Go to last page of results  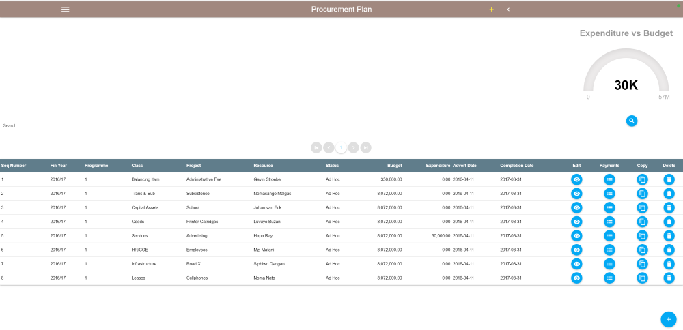click(366, 148)
